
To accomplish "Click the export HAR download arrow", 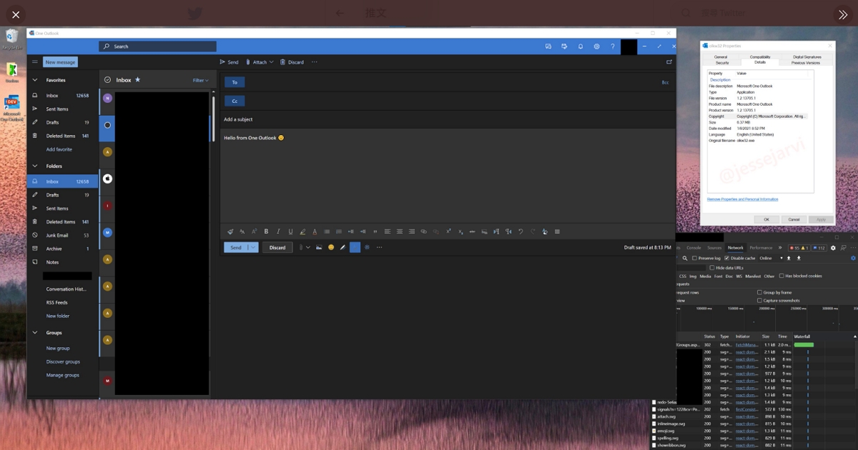I will click(799, 258).
